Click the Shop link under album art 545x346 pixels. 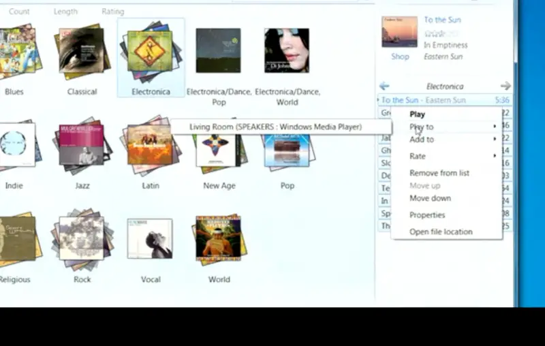point(400,57)
